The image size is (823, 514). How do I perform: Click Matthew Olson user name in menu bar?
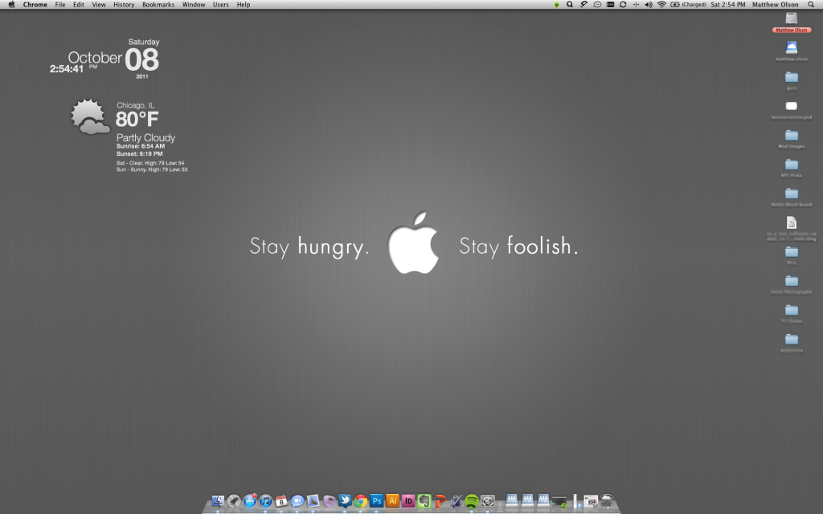[776, 4]
